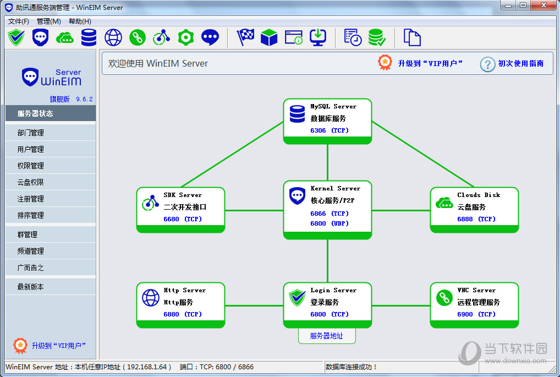Click the window with info badge toolbar icon
The image size is (560, 377).
tap(294, 37)
